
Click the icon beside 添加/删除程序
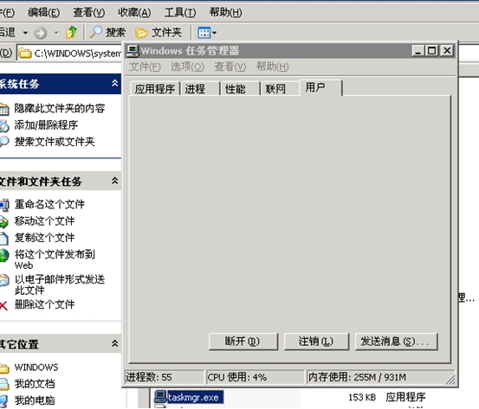click(4, 125)
